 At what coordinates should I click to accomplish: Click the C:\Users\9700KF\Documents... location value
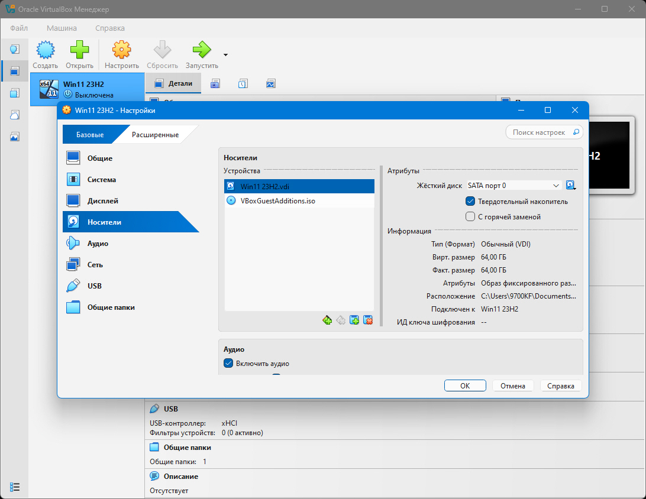(x=529, y=296)
